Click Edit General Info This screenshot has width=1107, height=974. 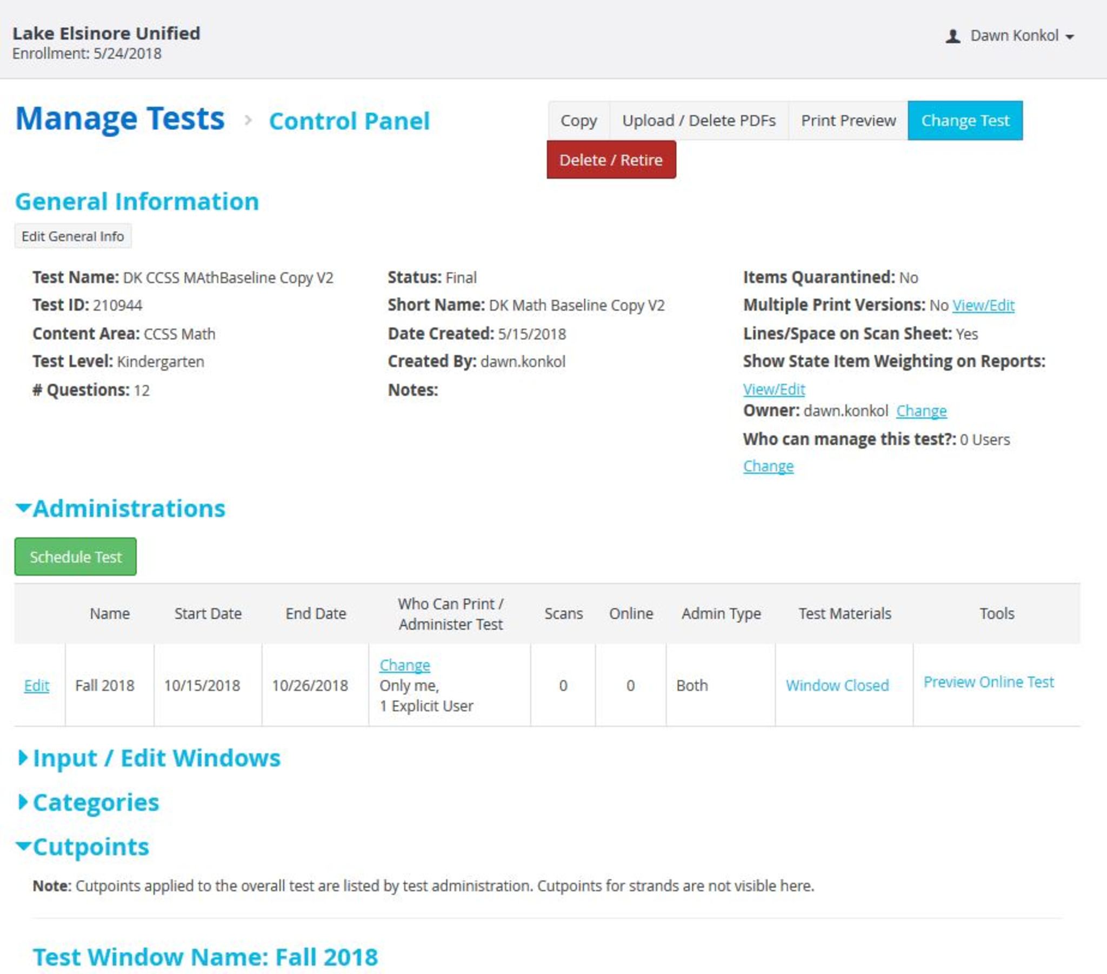click(72, 236)
